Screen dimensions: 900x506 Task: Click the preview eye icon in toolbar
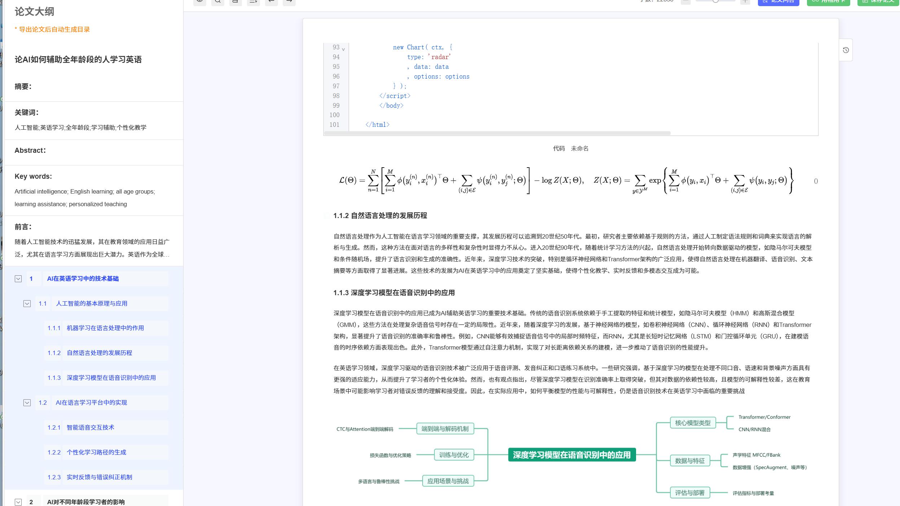[x=200, y=2]
